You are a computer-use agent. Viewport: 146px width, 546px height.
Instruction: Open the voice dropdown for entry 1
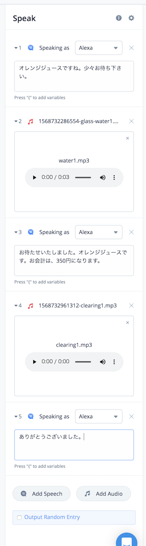pos(99,48)
